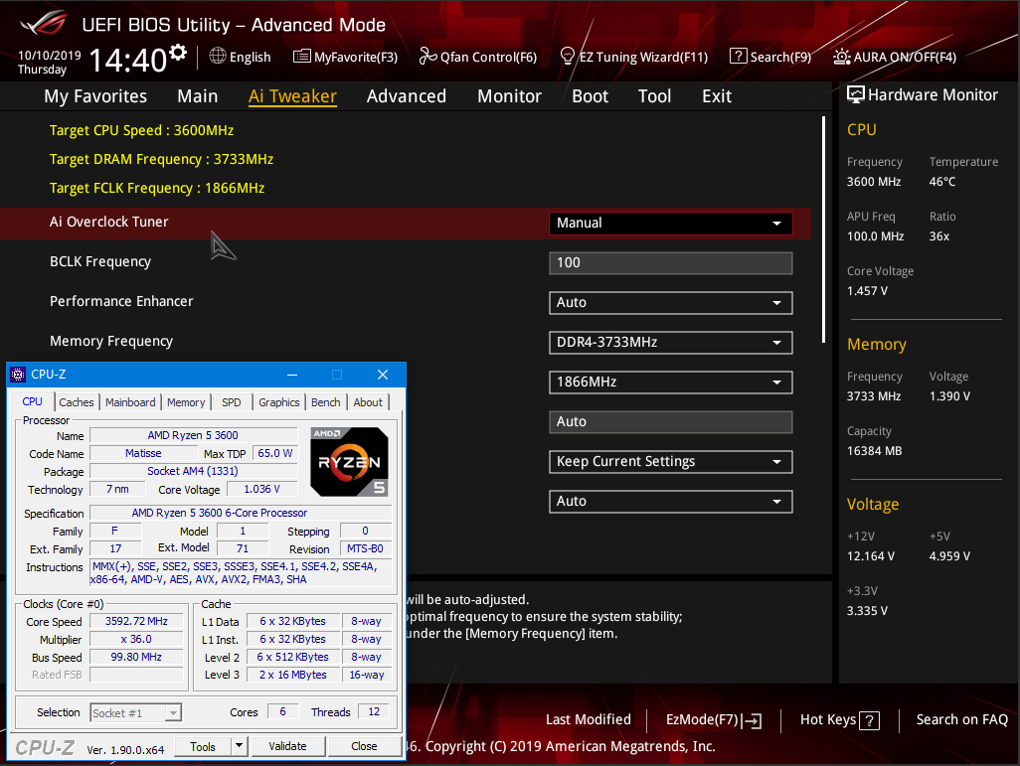Click the CPU-Z Tools dropdown arrow
Screen dimensions: 1020x766
point(240,746)
